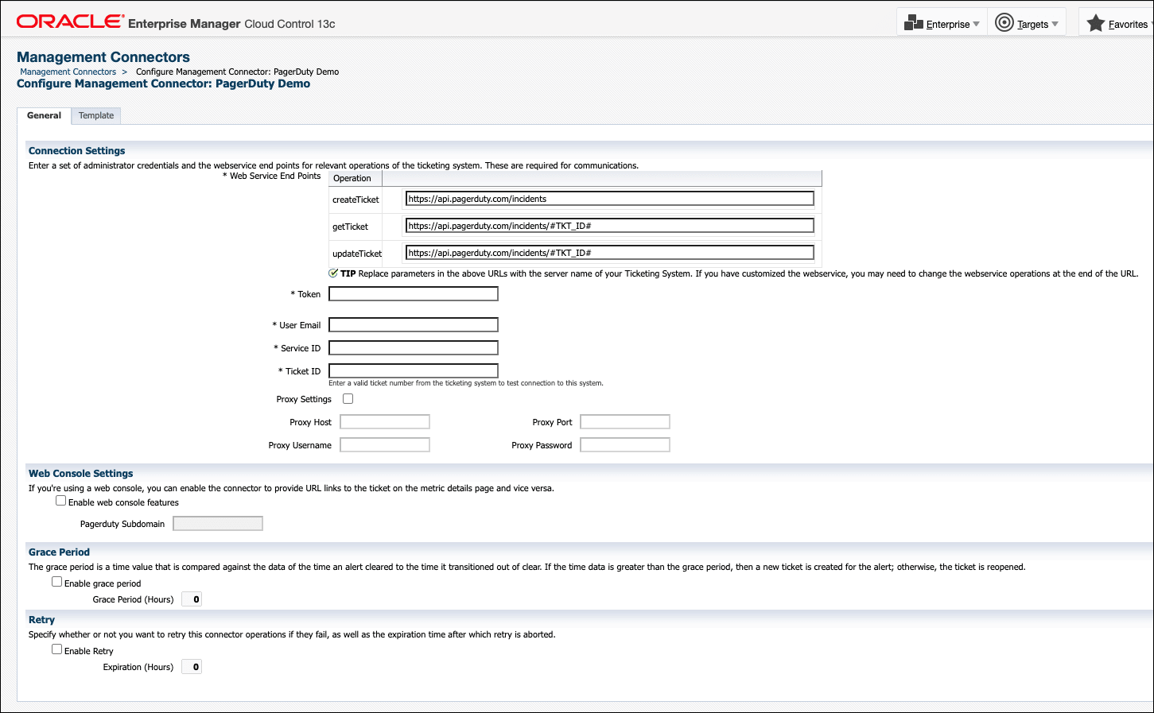Click the Token input field
This screenshot has height=713, width=1154.
coord(413,293)
